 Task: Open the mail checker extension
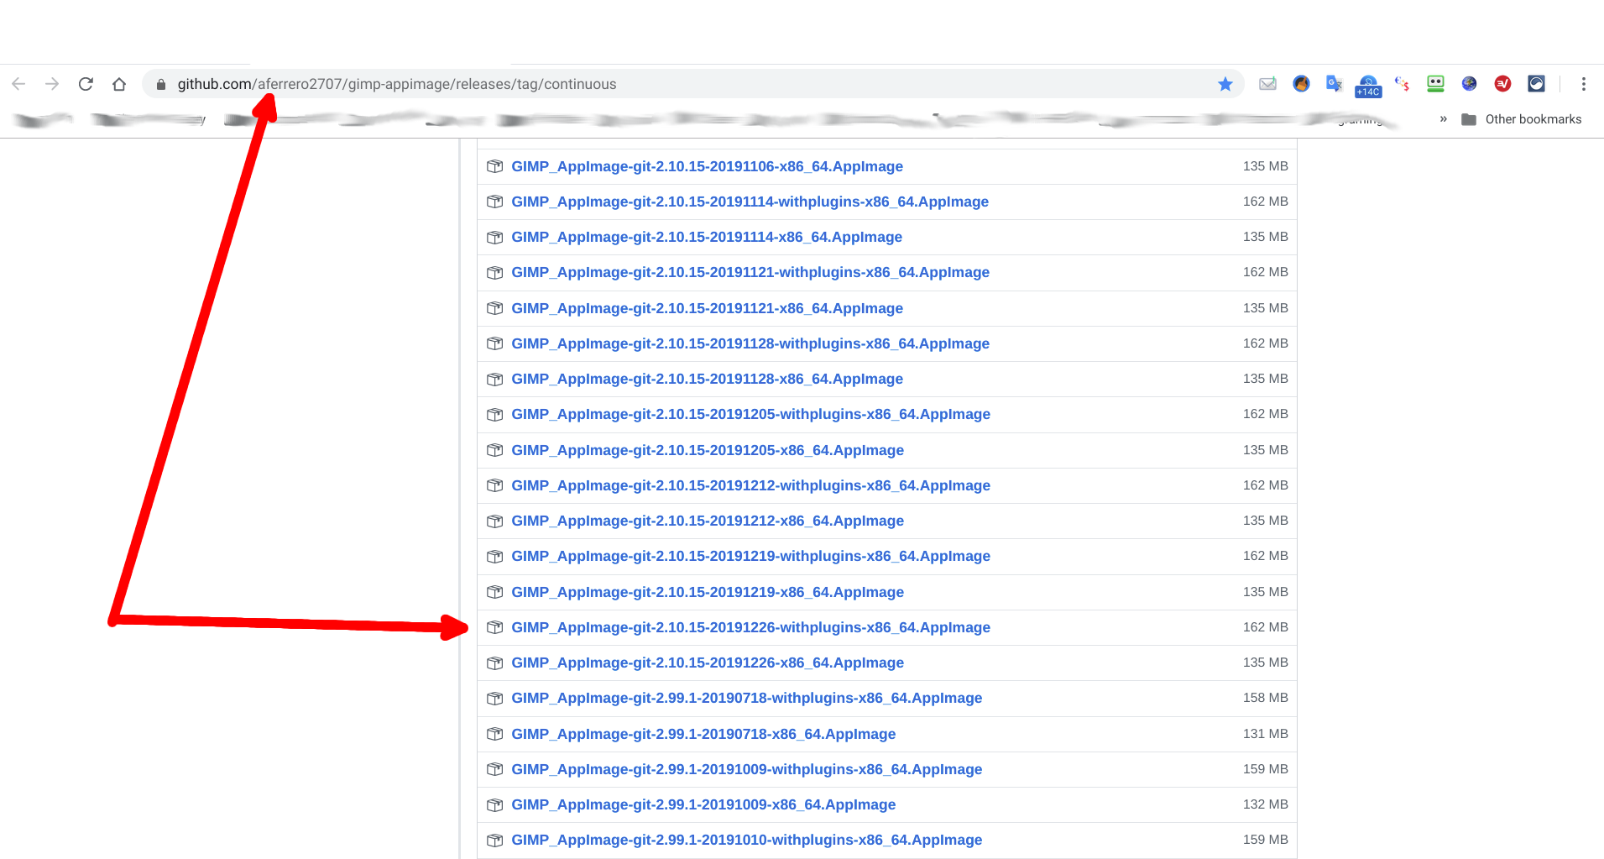1267,84
